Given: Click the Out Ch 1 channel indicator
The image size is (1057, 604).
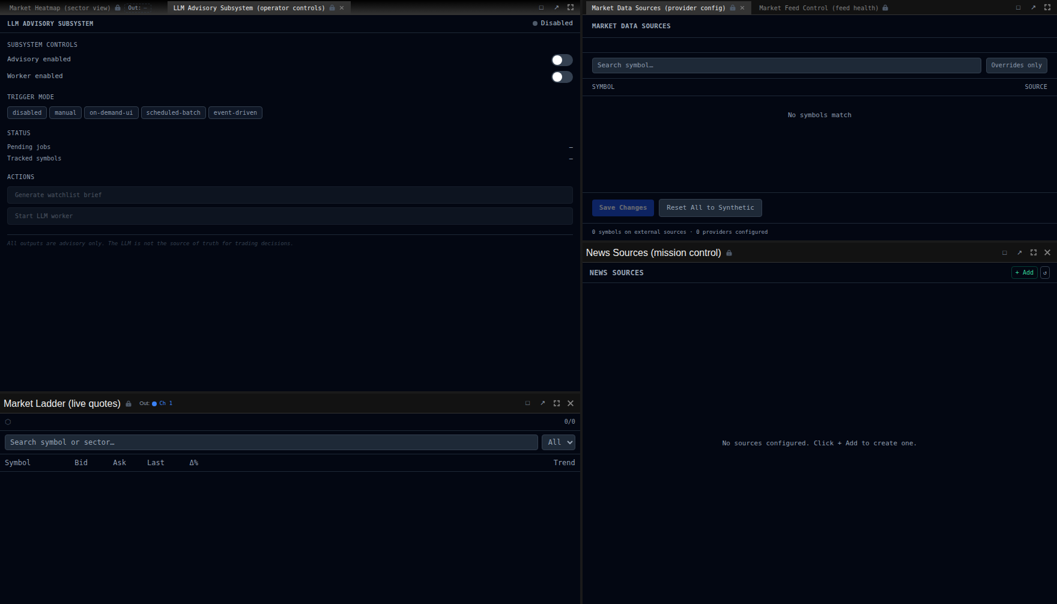Looking at the screenshot, I should (156, 403).
